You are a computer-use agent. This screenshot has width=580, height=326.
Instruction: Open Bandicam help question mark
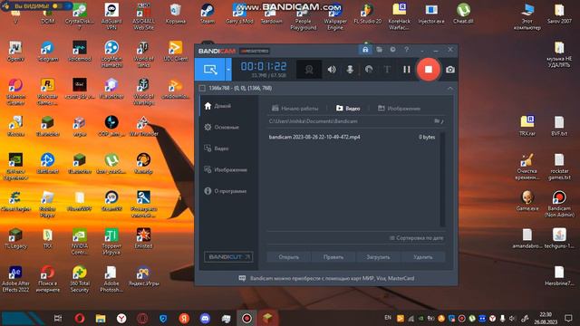407,50
